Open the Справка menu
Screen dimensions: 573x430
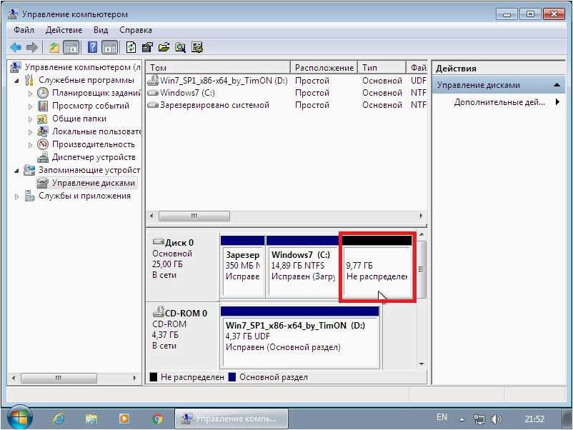click(136, 30)
